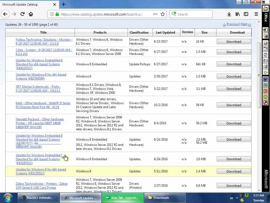
Task: Open KB2794599 Windows 8 update link
Action: click(41, 76)
